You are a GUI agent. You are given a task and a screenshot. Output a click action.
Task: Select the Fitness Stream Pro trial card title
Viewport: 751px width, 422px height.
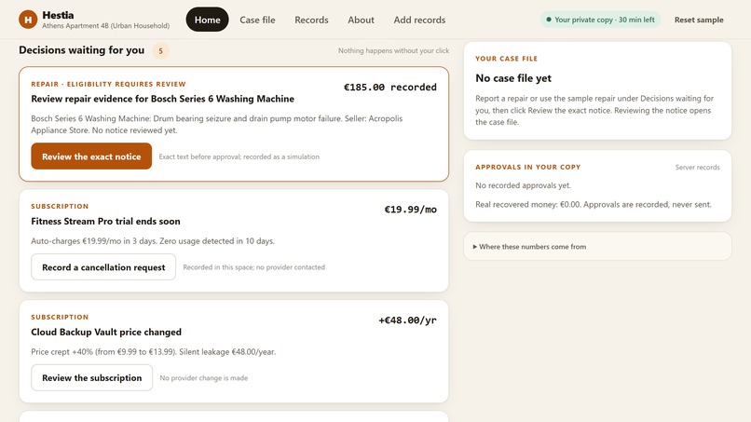tap(105, 222)
